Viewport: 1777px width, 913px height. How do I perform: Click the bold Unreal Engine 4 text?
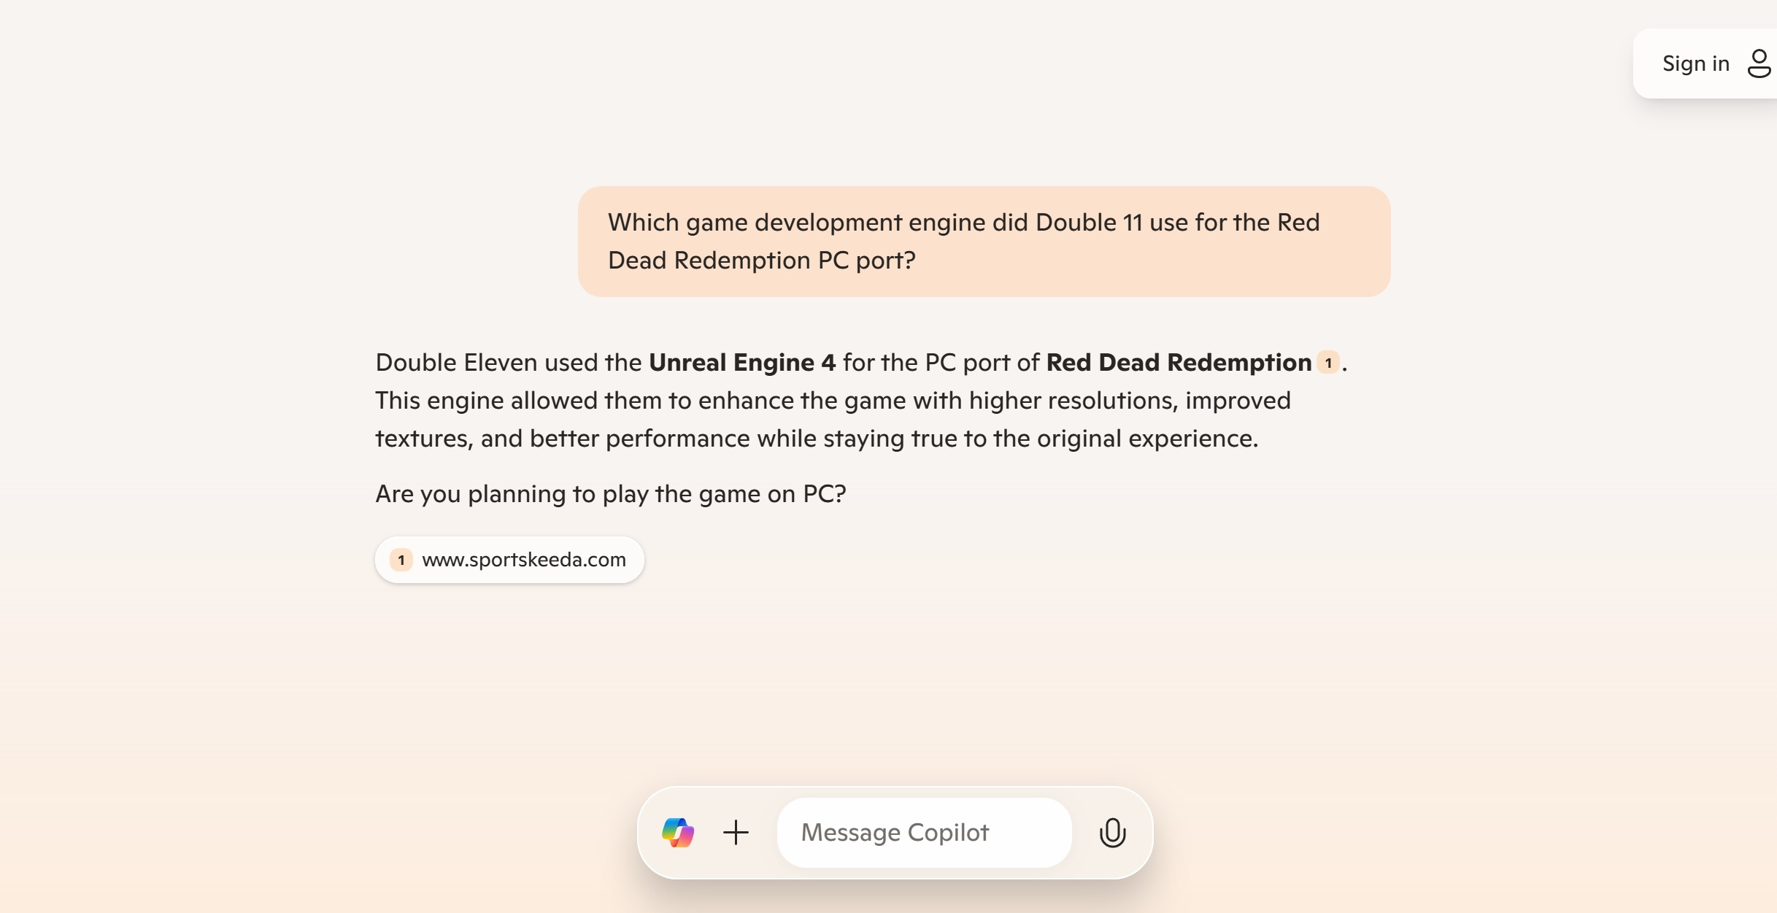coord(741,363)
